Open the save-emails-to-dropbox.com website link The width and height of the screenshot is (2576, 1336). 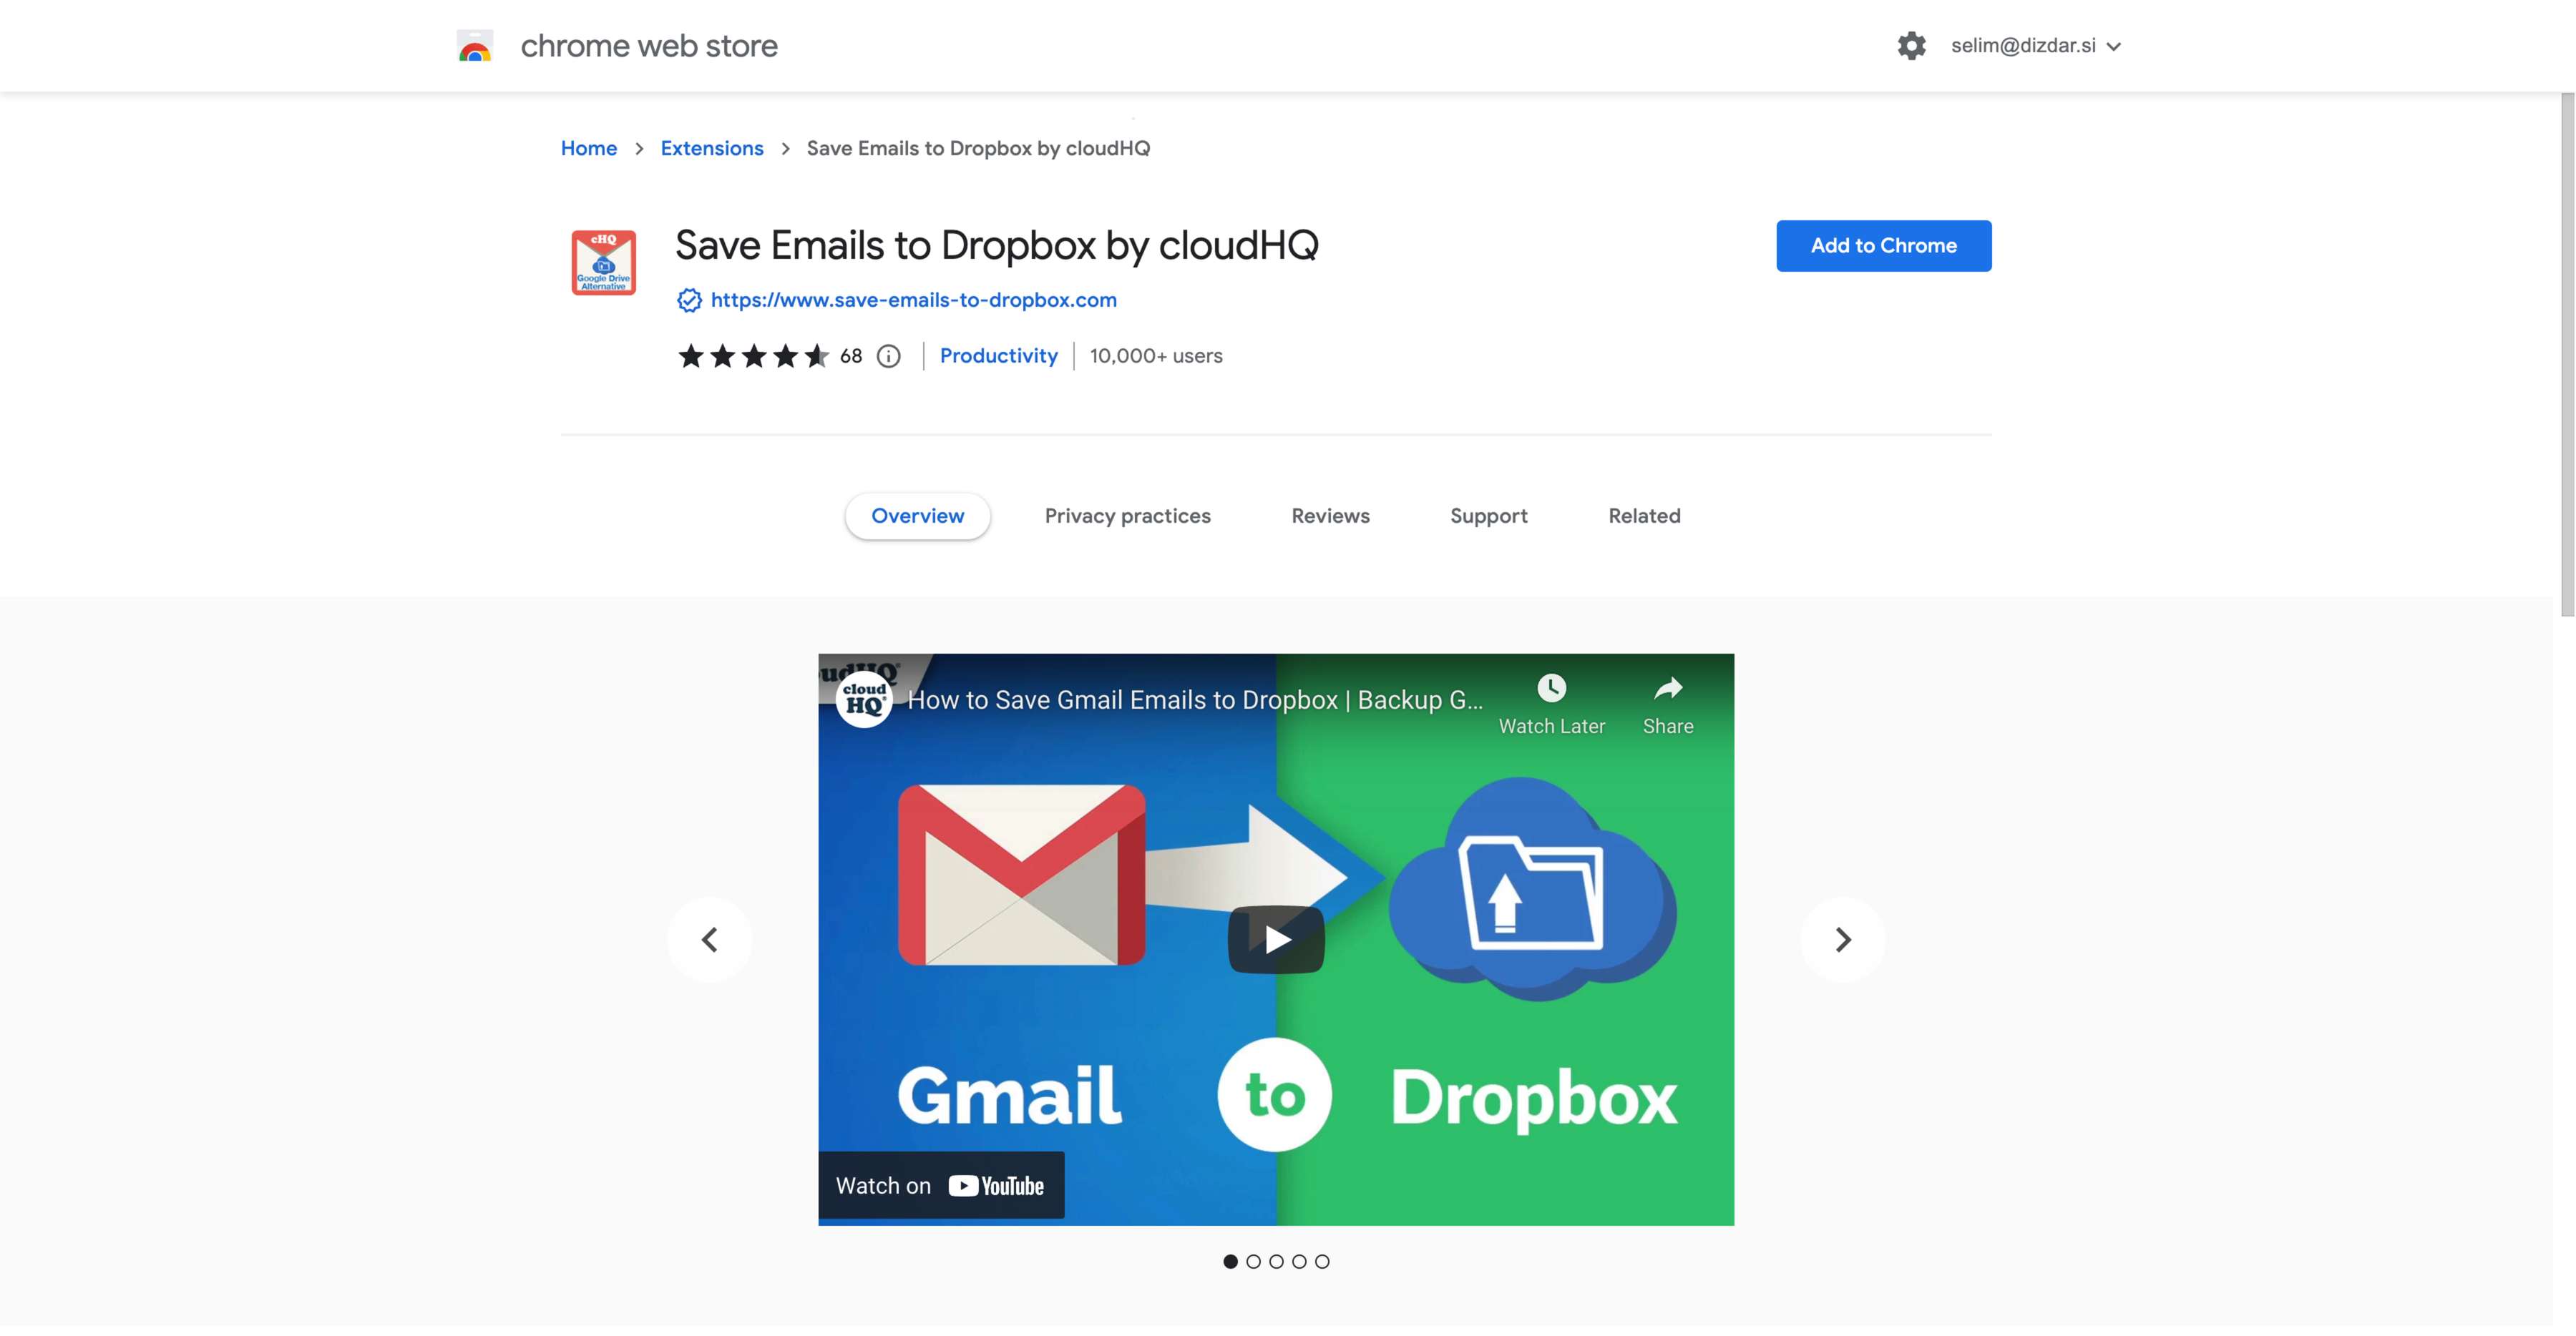913,300
